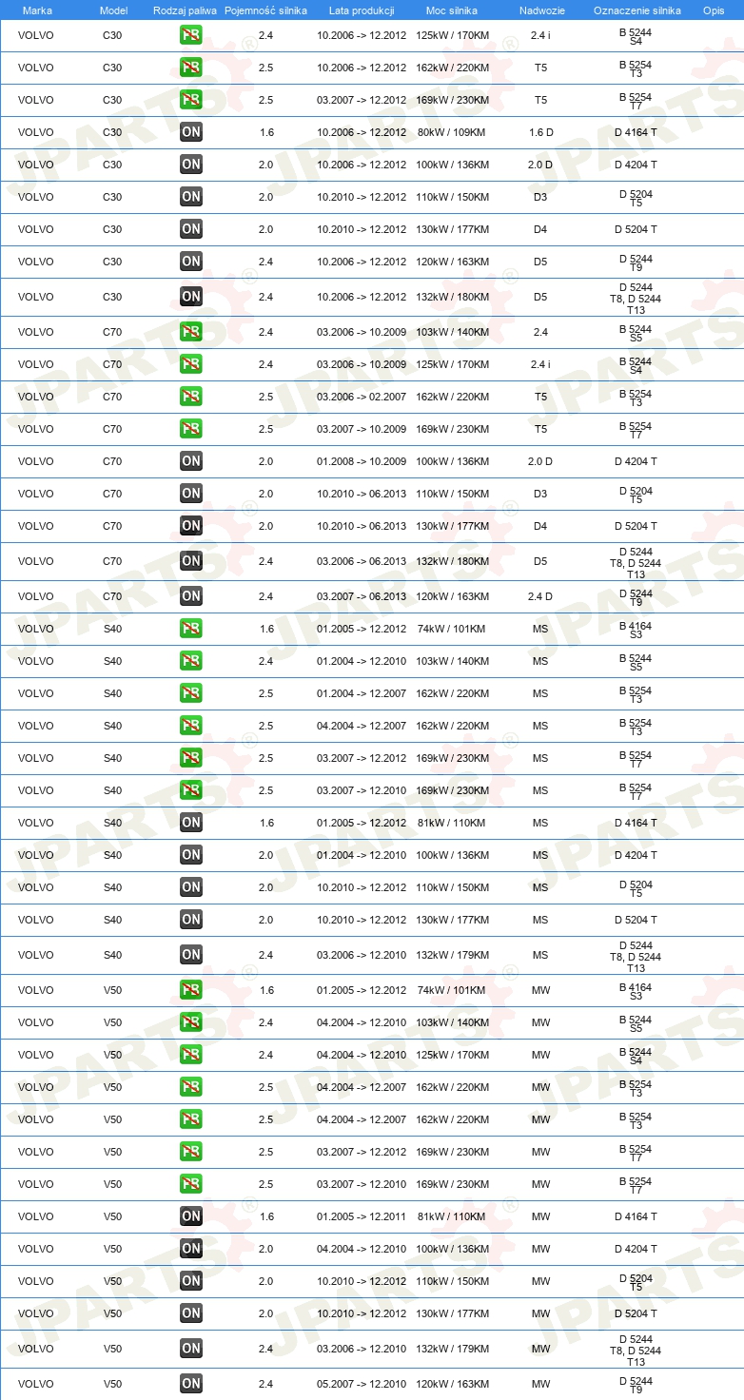The height and width of the screenshot is (1400, 744).
Task: Click ON diesel icon for C30 120kW/163KM
Action: (x=191, y=262)
